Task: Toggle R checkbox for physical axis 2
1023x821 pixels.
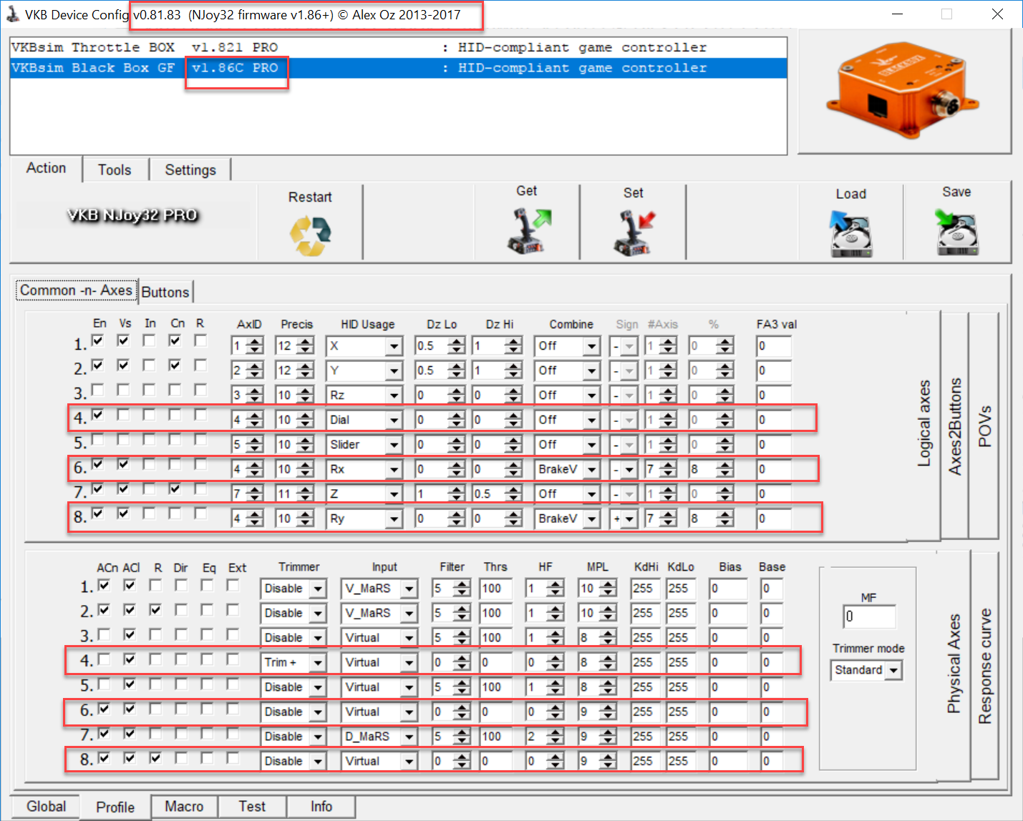Action: [x=156, y=610]
